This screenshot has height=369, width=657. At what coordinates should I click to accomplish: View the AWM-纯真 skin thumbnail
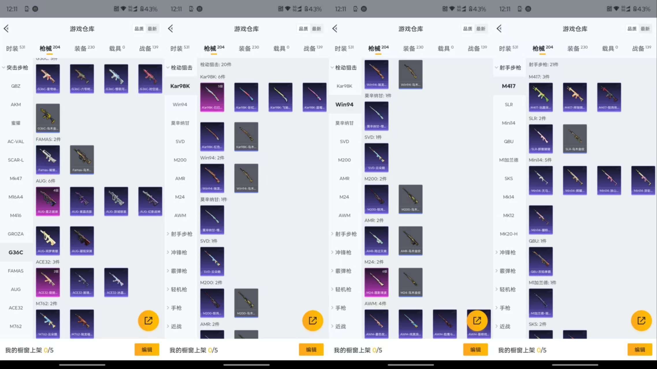(410, 323)
